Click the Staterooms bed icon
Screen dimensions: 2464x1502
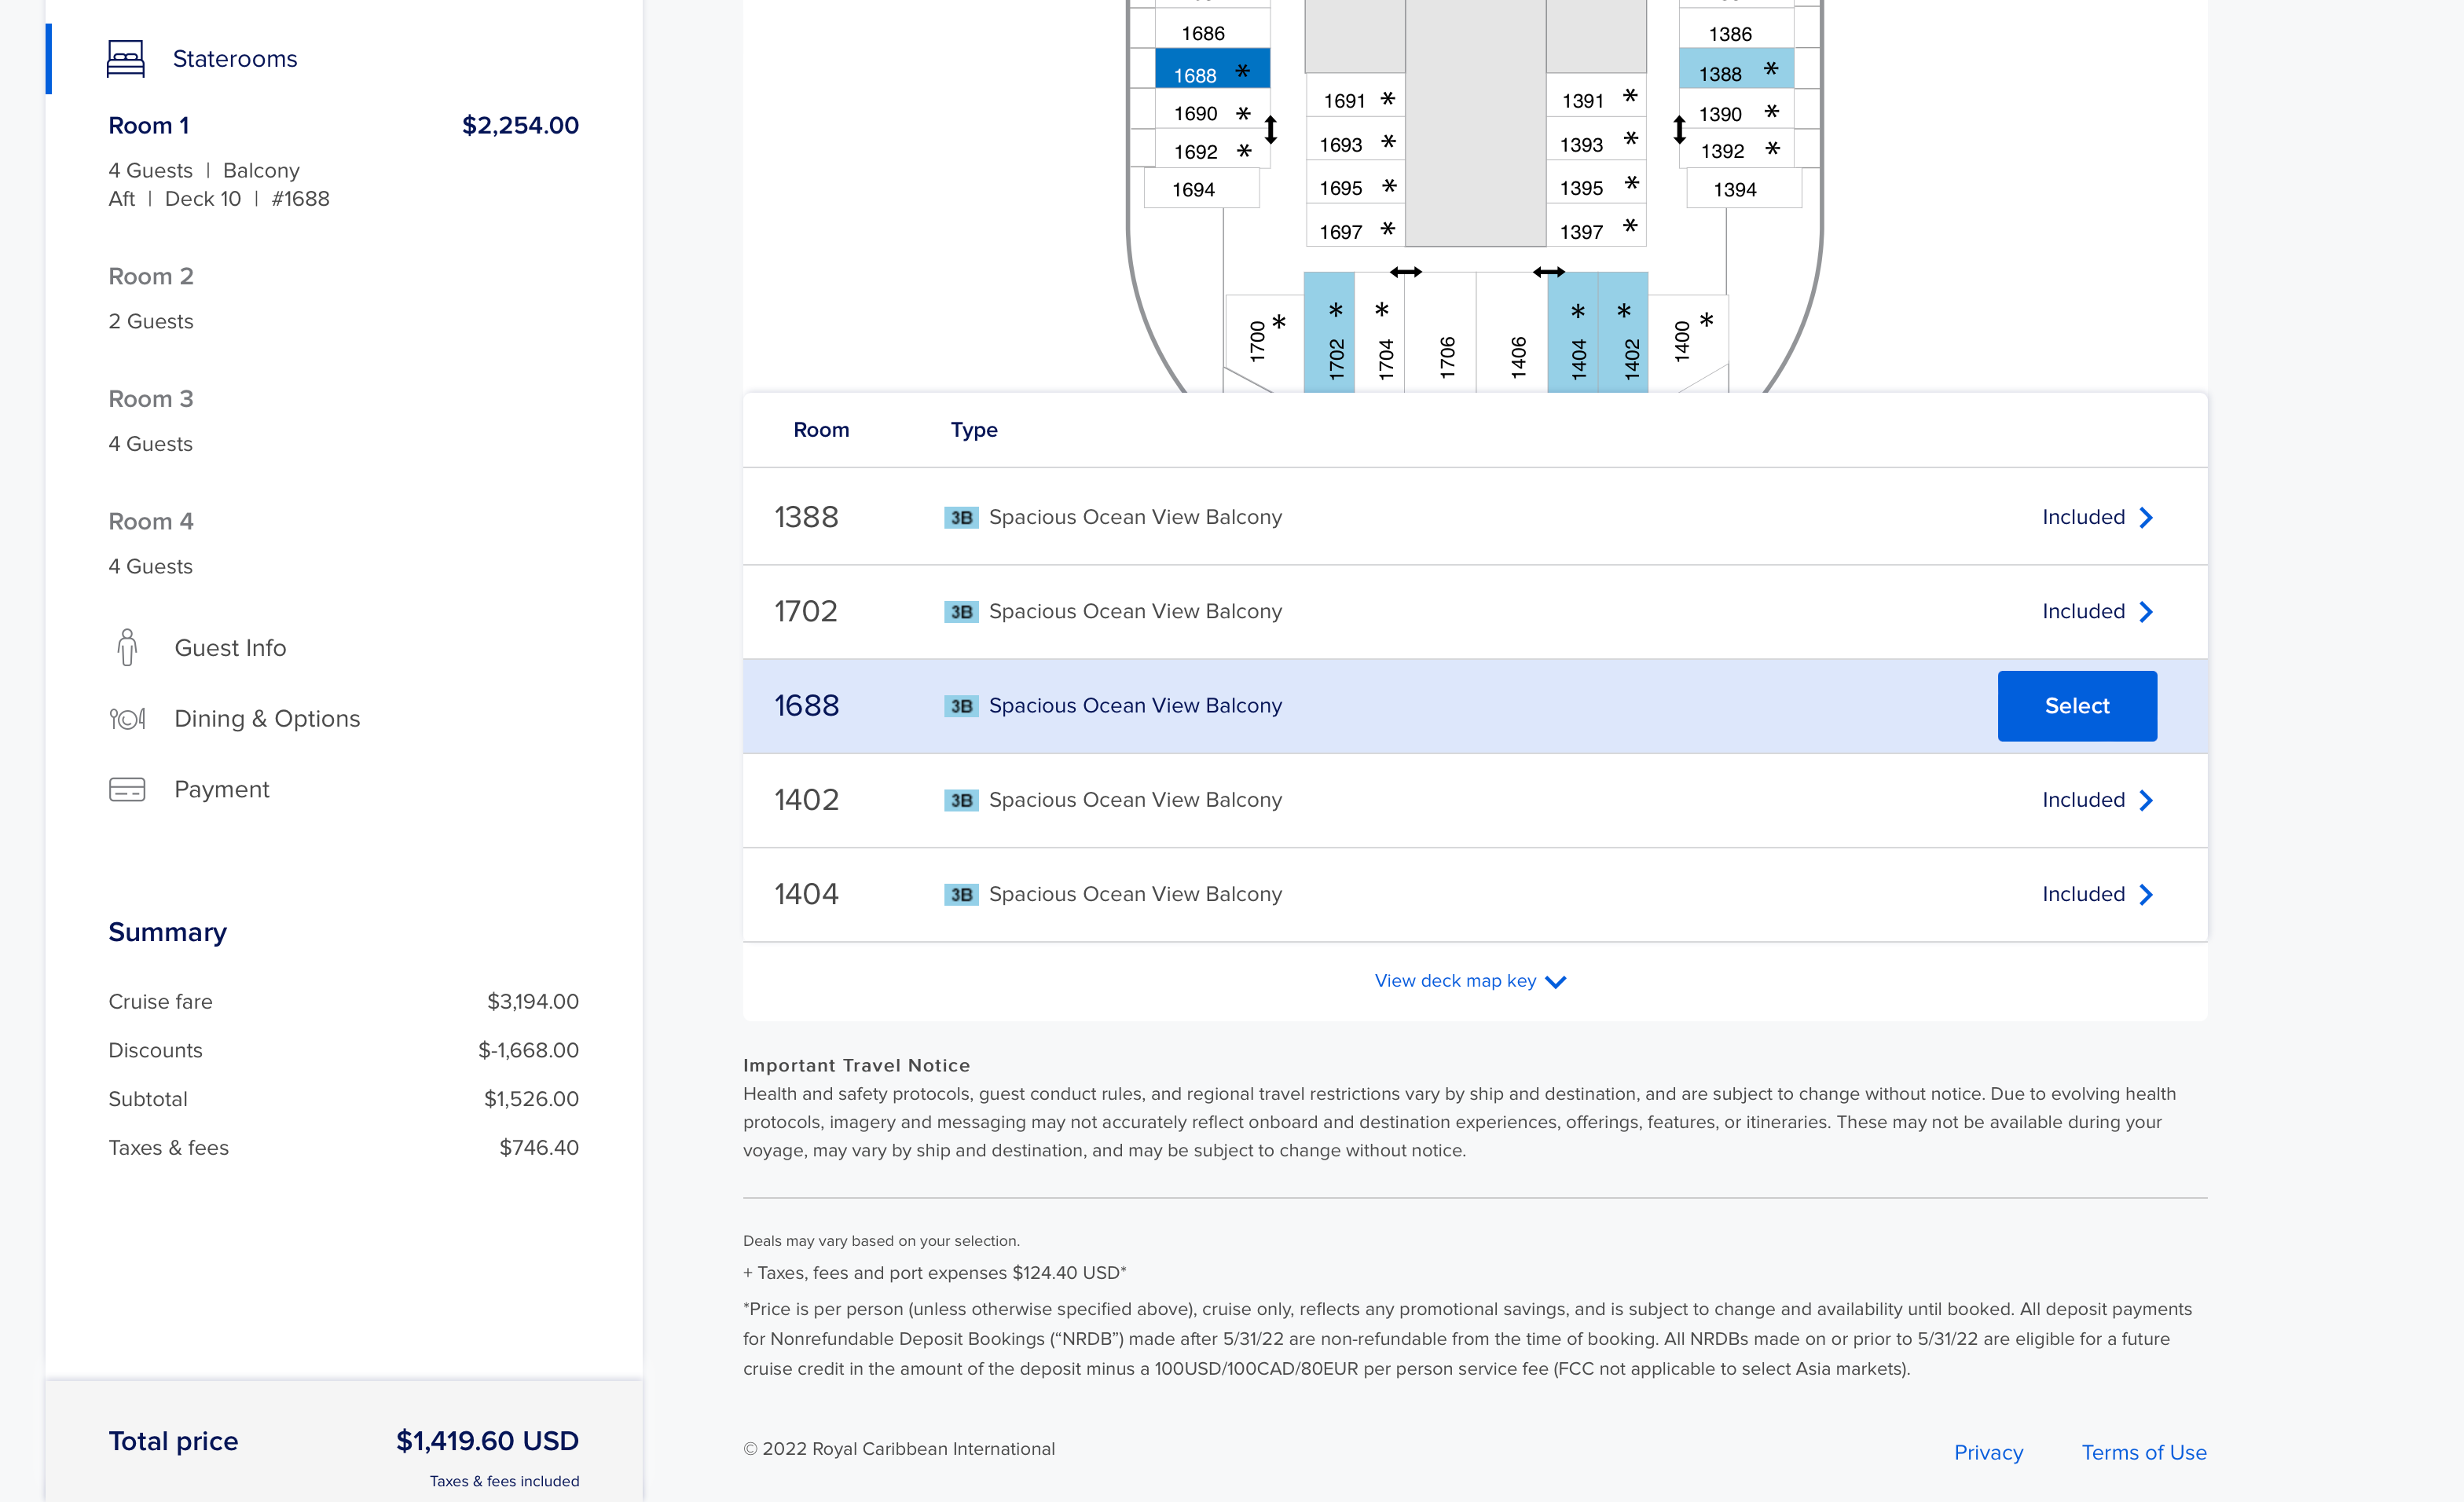(x=125, y=58)
